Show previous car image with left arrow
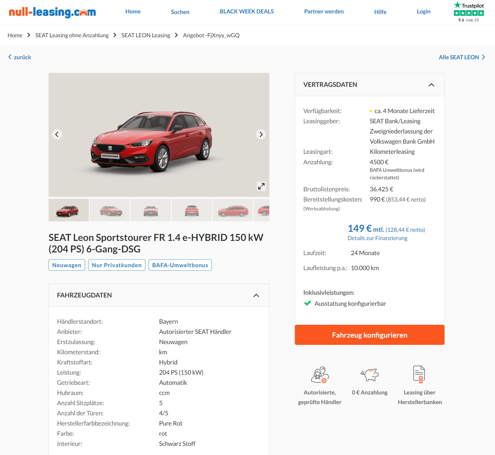This screenshot has height=455, width=495. pyautogui.click(x=57, y=134)
